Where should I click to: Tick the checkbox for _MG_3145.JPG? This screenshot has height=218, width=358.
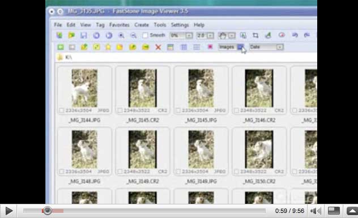coord(178,110)
